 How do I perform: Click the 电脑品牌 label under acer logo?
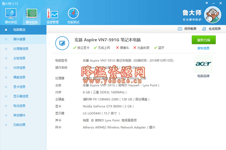[x=203, y=76]
